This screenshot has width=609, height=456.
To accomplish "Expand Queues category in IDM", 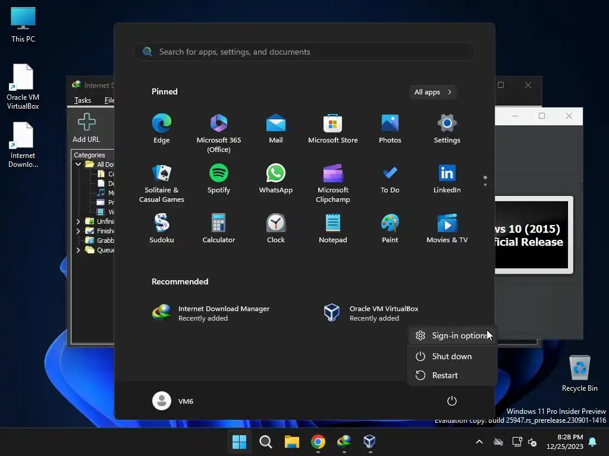I will click(78, 250).
